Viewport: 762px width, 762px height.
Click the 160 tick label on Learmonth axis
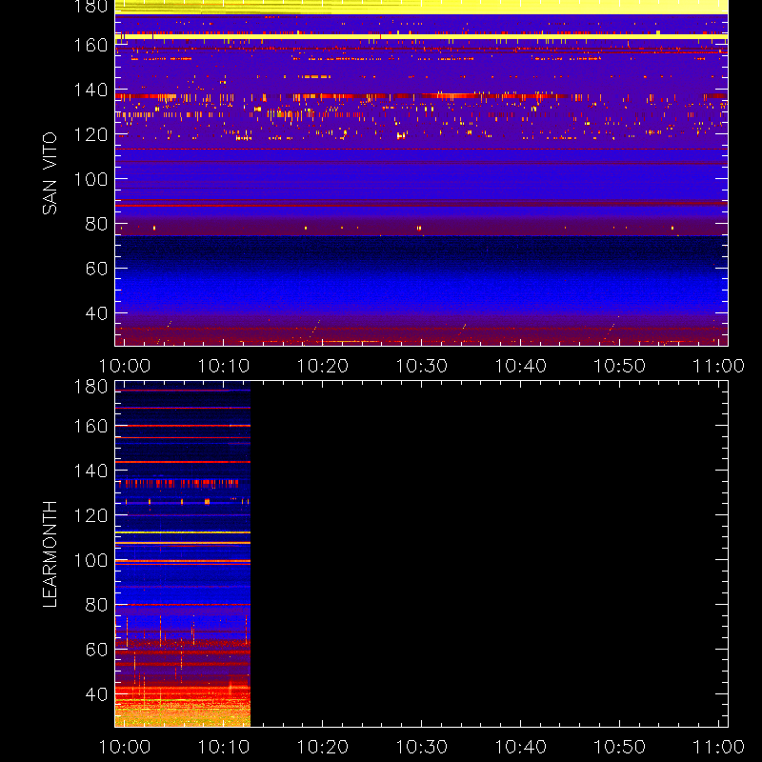coord(90,426)
